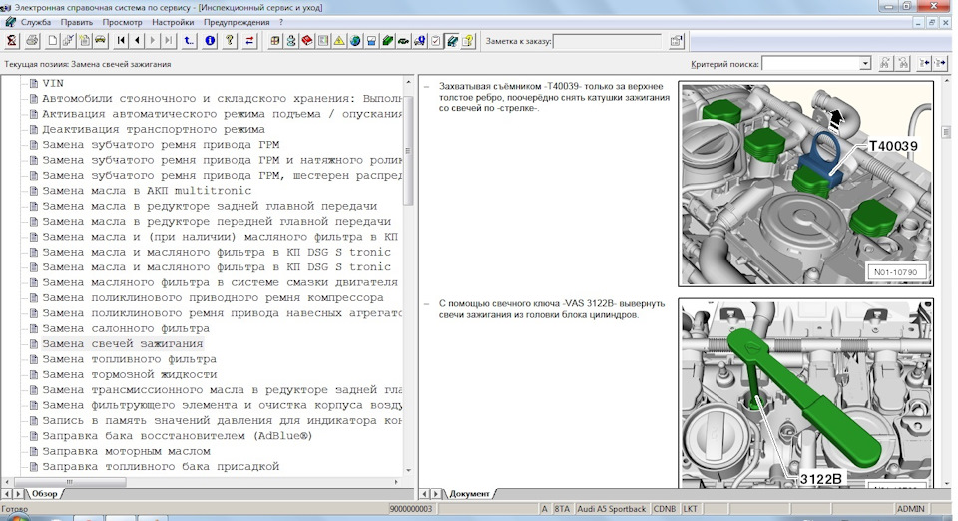Open the Править menu
Screen dimensions: 958x521
pos(77,22)
